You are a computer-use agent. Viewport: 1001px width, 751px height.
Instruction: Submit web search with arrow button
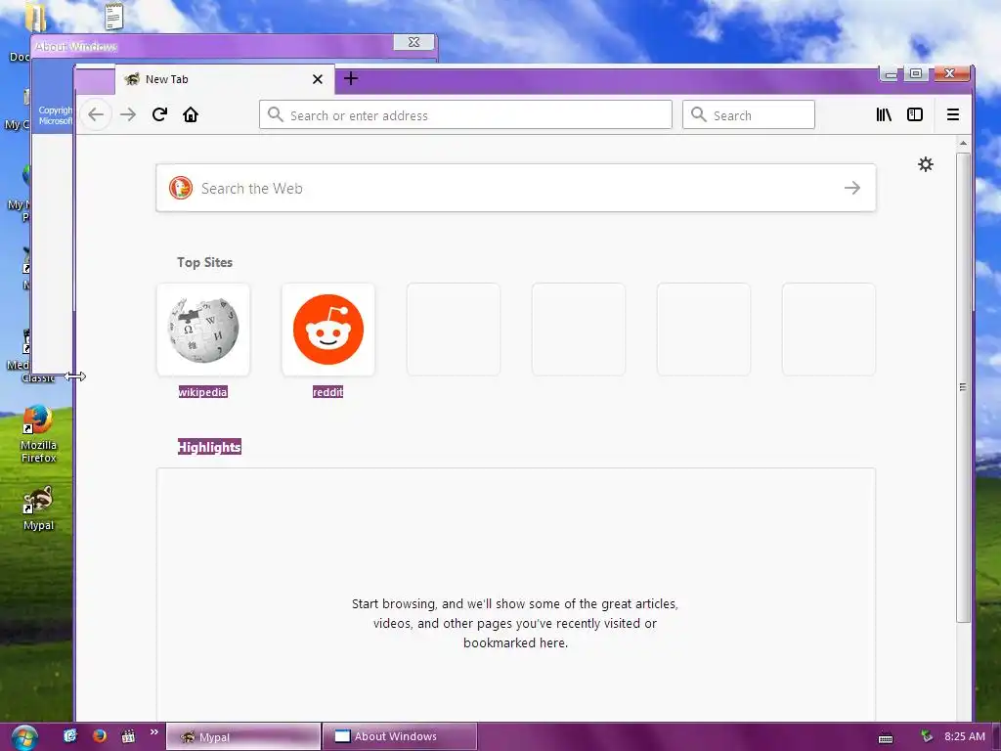click(852, 188)
